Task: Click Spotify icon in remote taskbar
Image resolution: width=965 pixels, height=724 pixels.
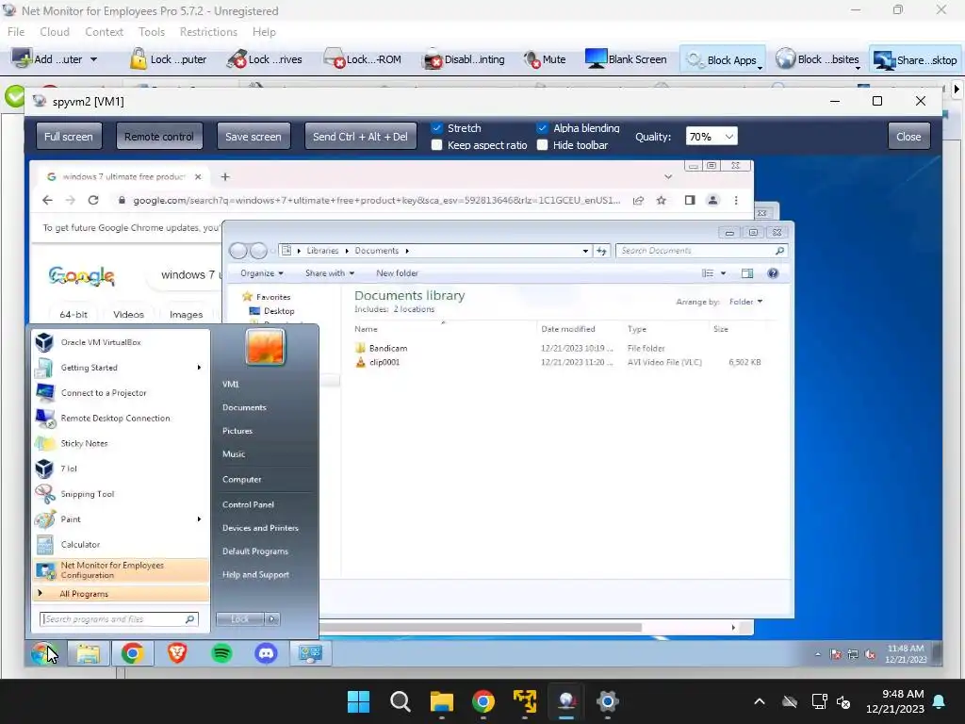Action: (x=221, y=653)
